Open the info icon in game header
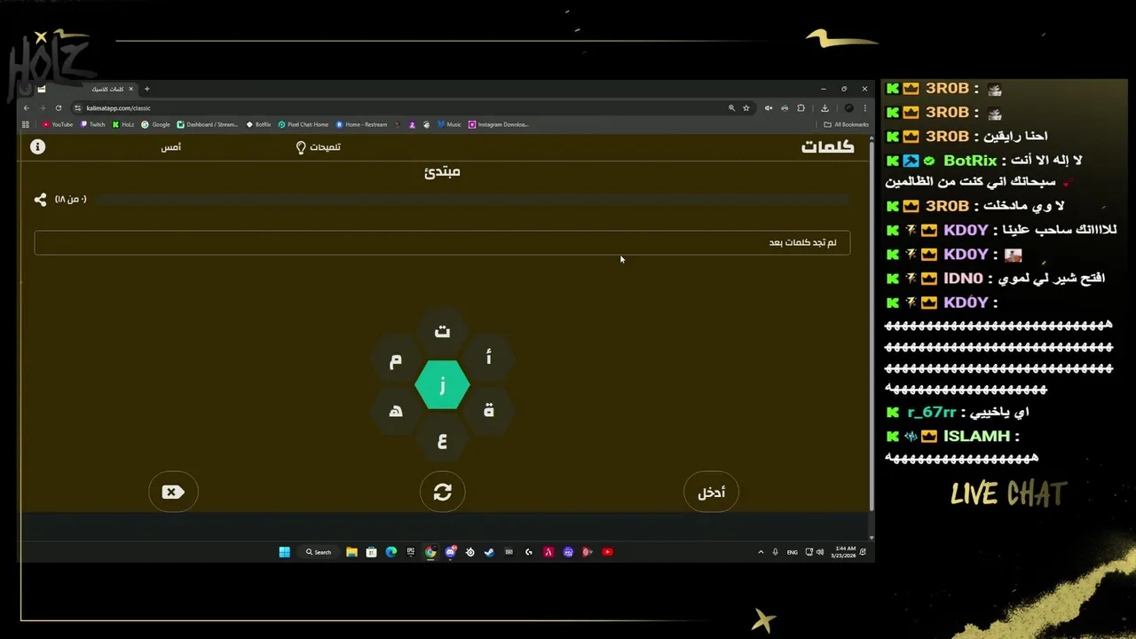This screenshot has height=639, width=1136. point(37,146)
